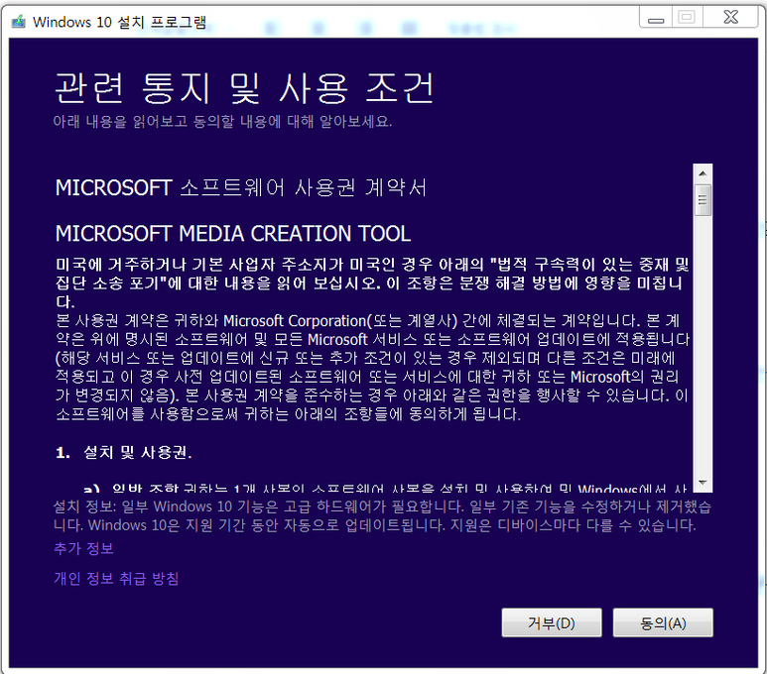
Task: Minimize the Windows 10 설치 프로그램 window
Action: point(656,18)
